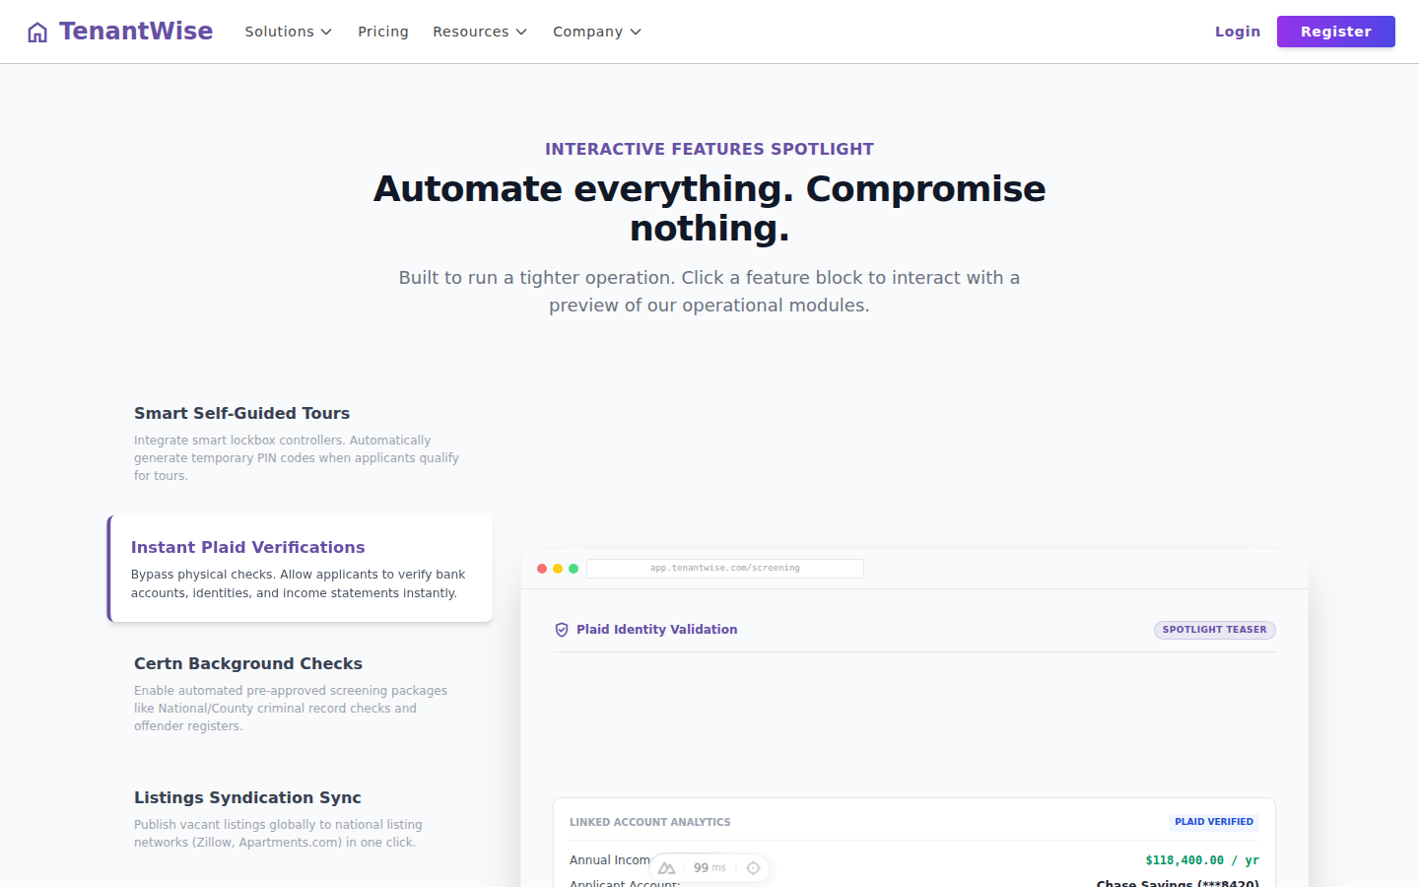Select the Certn Background Checks feature block
The image size is (1419, 887).
(300, 694)
